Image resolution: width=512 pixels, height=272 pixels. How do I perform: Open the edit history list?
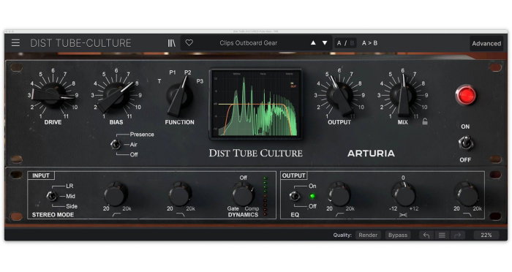coord(442,235)
